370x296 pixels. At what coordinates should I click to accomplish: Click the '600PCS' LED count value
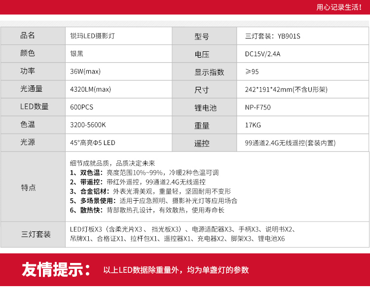coord(81,107)
